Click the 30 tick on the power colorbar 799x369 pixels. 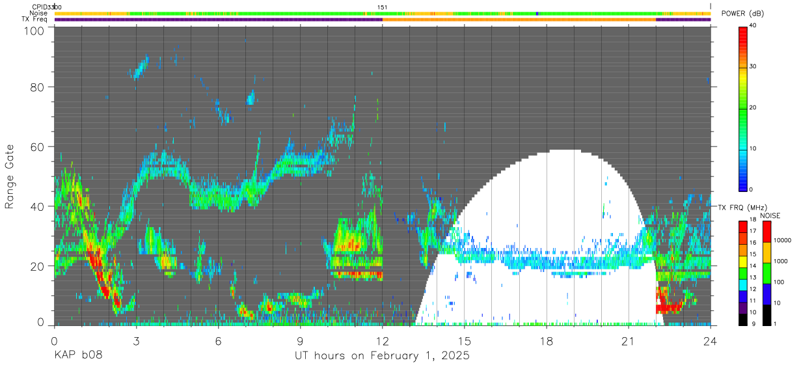(752, 67)
